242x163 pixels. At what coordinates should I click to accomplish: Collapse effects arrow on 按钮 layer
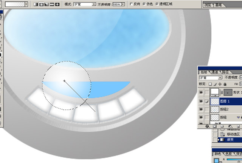[238, 117]
